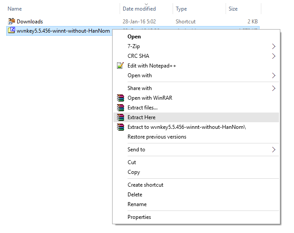Screen dimensions: 294x233
Task: Click the WinRAR icon beside Open with WinRAR
Action: [x=120, y=98]
